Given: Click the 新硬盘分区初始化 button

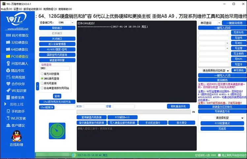Looking at the screenshot, I should (x=222, y=107).
